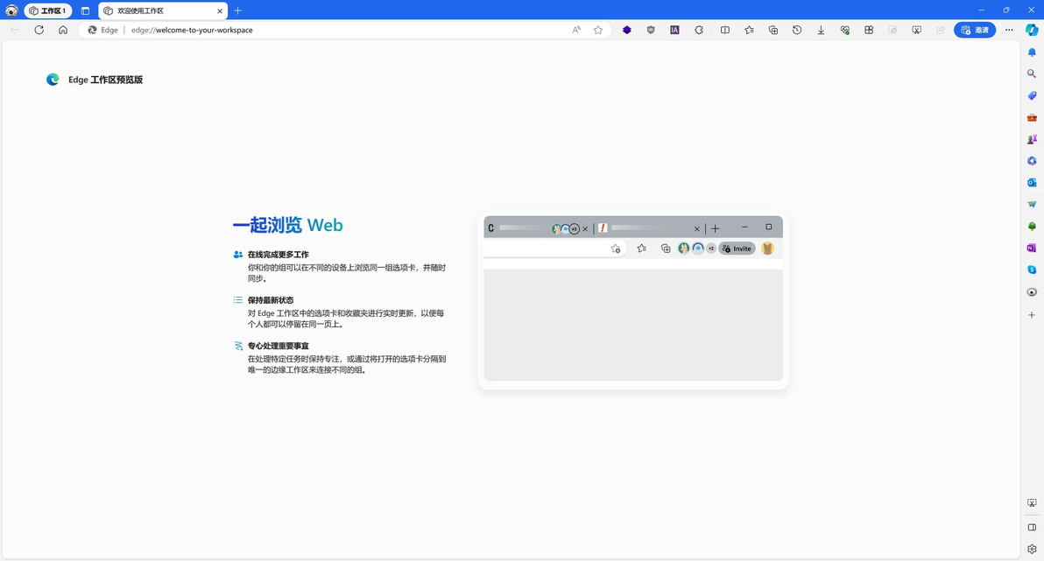The height and width of the screenshot is (561, 1044).
Task: Refresh the current page
Action: tap(39, 30)
